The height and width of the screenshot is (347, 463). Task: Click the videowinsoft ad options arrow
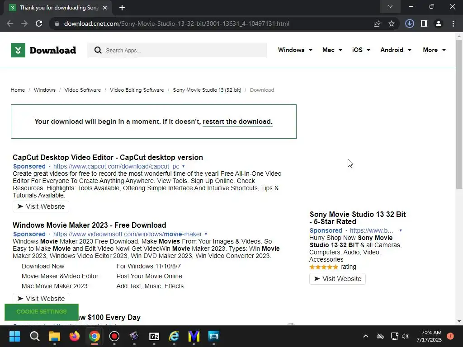[x=206, y=234]
